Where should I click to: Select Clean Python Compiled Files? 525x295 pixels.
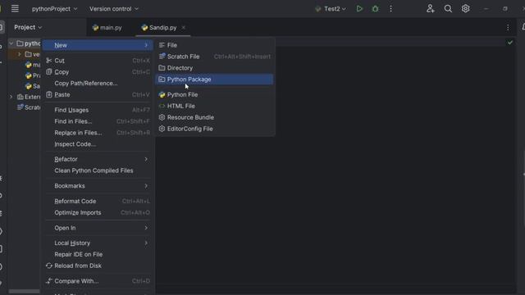point(98,170)
